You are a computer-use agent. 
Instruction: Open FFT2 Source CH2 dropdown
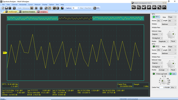159,50
